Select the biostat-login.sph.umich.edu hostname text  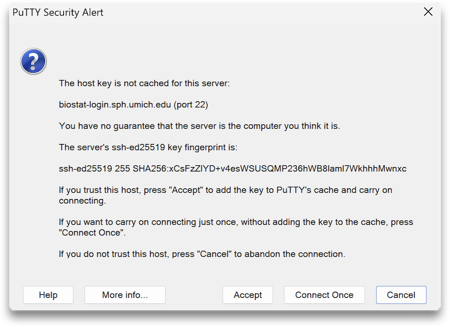coord(115,105)
